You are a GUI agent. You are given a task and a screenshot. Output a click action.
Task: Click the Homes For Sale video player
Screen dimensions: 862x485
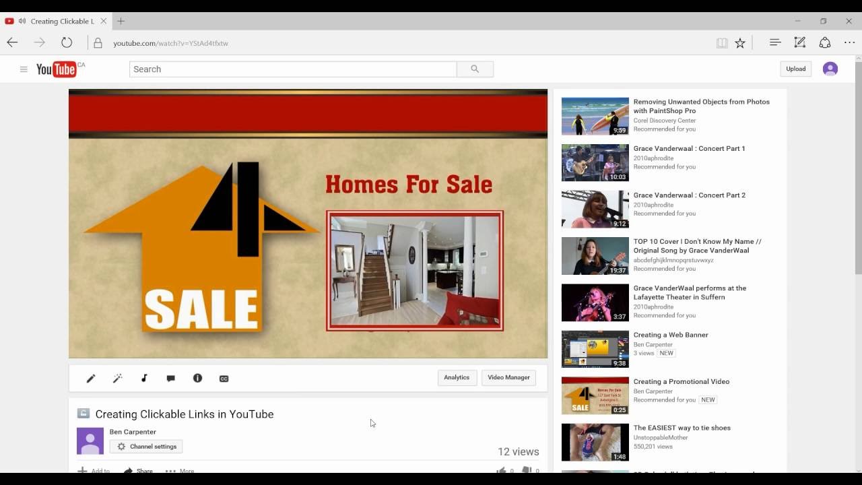point(308,224)
